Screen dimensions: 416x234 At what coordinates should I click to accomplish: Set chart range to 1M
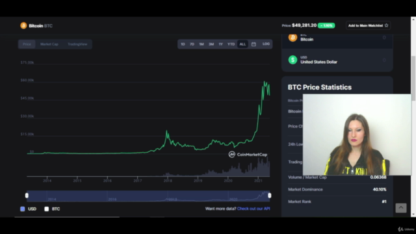coord(201,44)
